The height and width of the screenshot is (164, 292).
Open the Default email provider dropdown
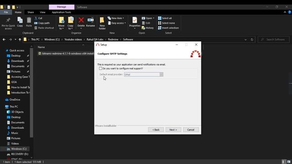coord(144,74)
